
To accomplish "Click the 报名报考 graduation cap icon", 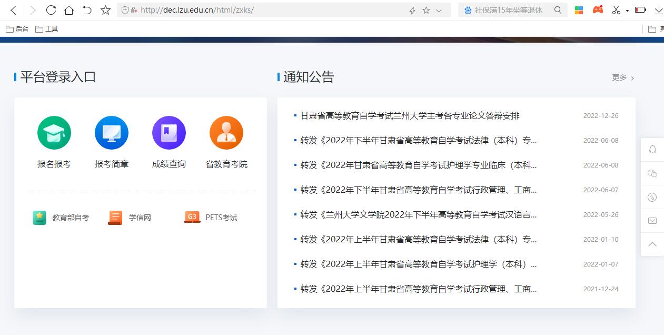I will [54, 133].
